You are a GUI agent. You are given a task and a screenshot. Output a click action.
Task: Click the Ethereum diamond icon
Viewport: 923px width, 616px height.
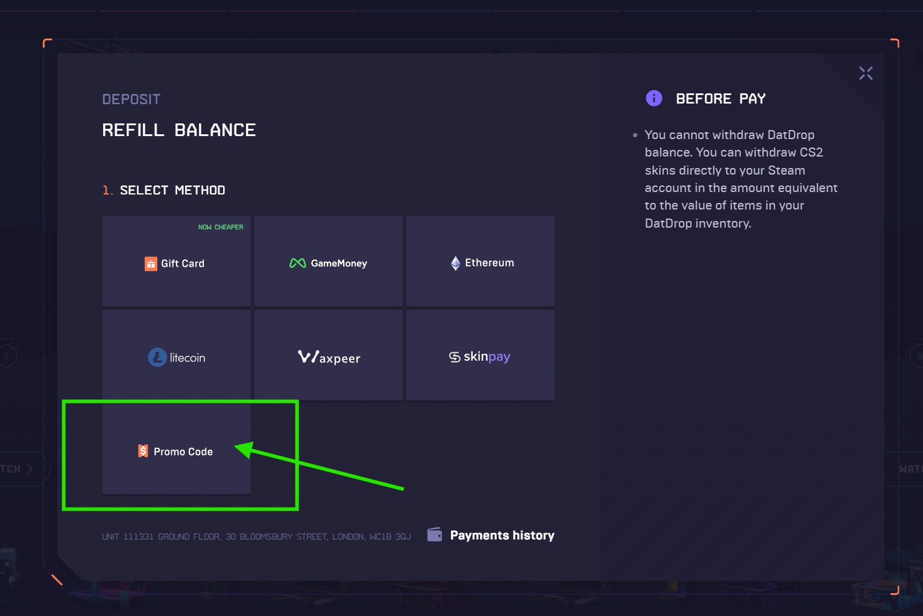(x=456, y=263)
